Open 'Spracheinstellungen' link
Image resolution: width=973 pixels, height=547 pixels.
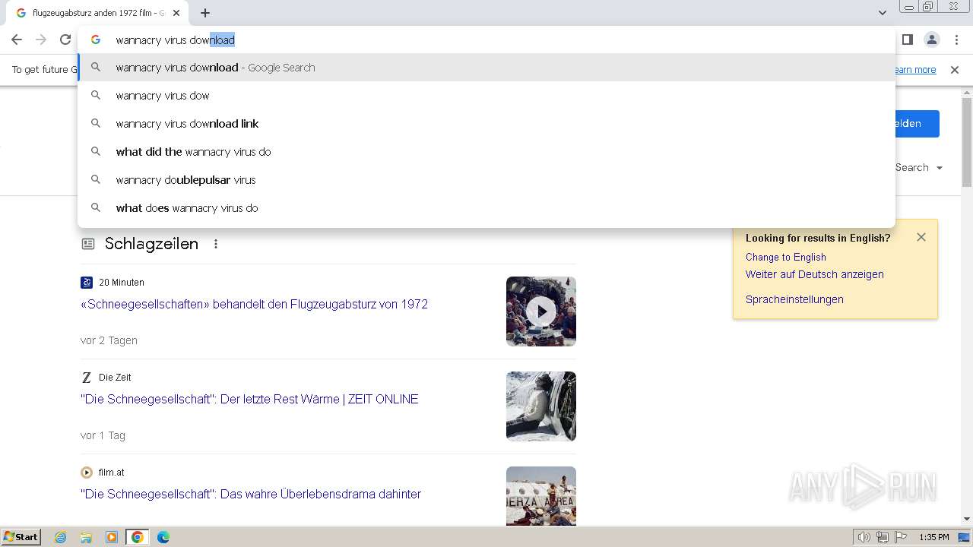(794, 299)
